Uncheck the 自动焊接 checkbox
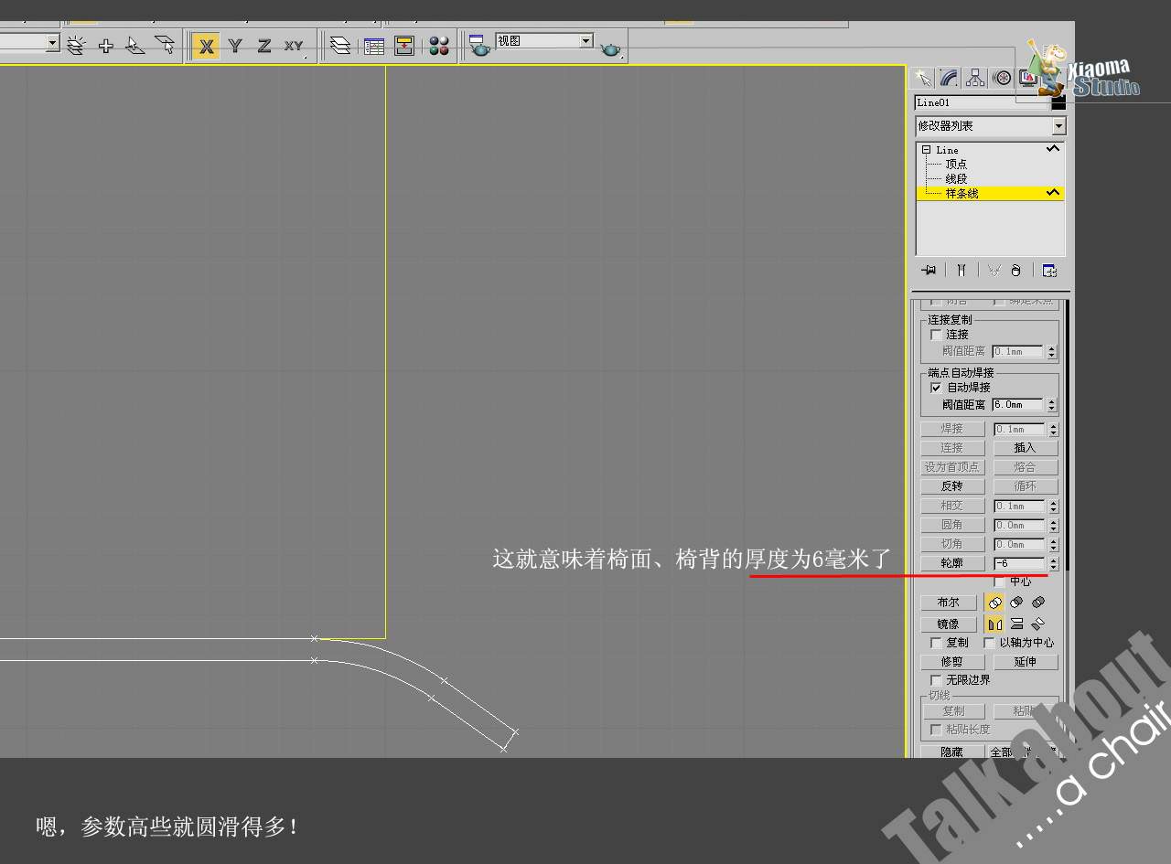This screenshot has height=864, width=1171. 935,388
